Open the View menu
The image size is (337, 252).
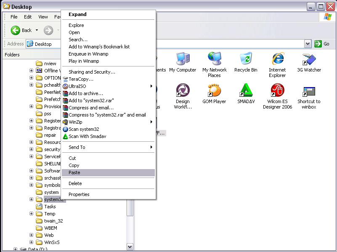(43, 17)
